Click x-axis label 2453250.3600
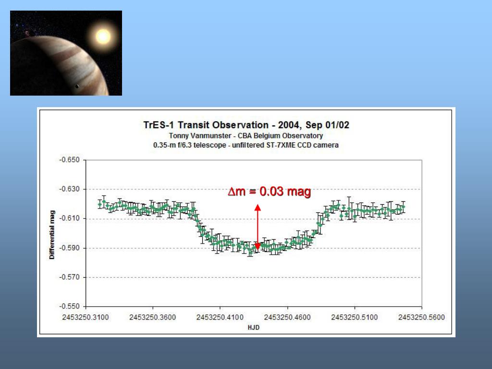492x369 pixels. point(152,317)
